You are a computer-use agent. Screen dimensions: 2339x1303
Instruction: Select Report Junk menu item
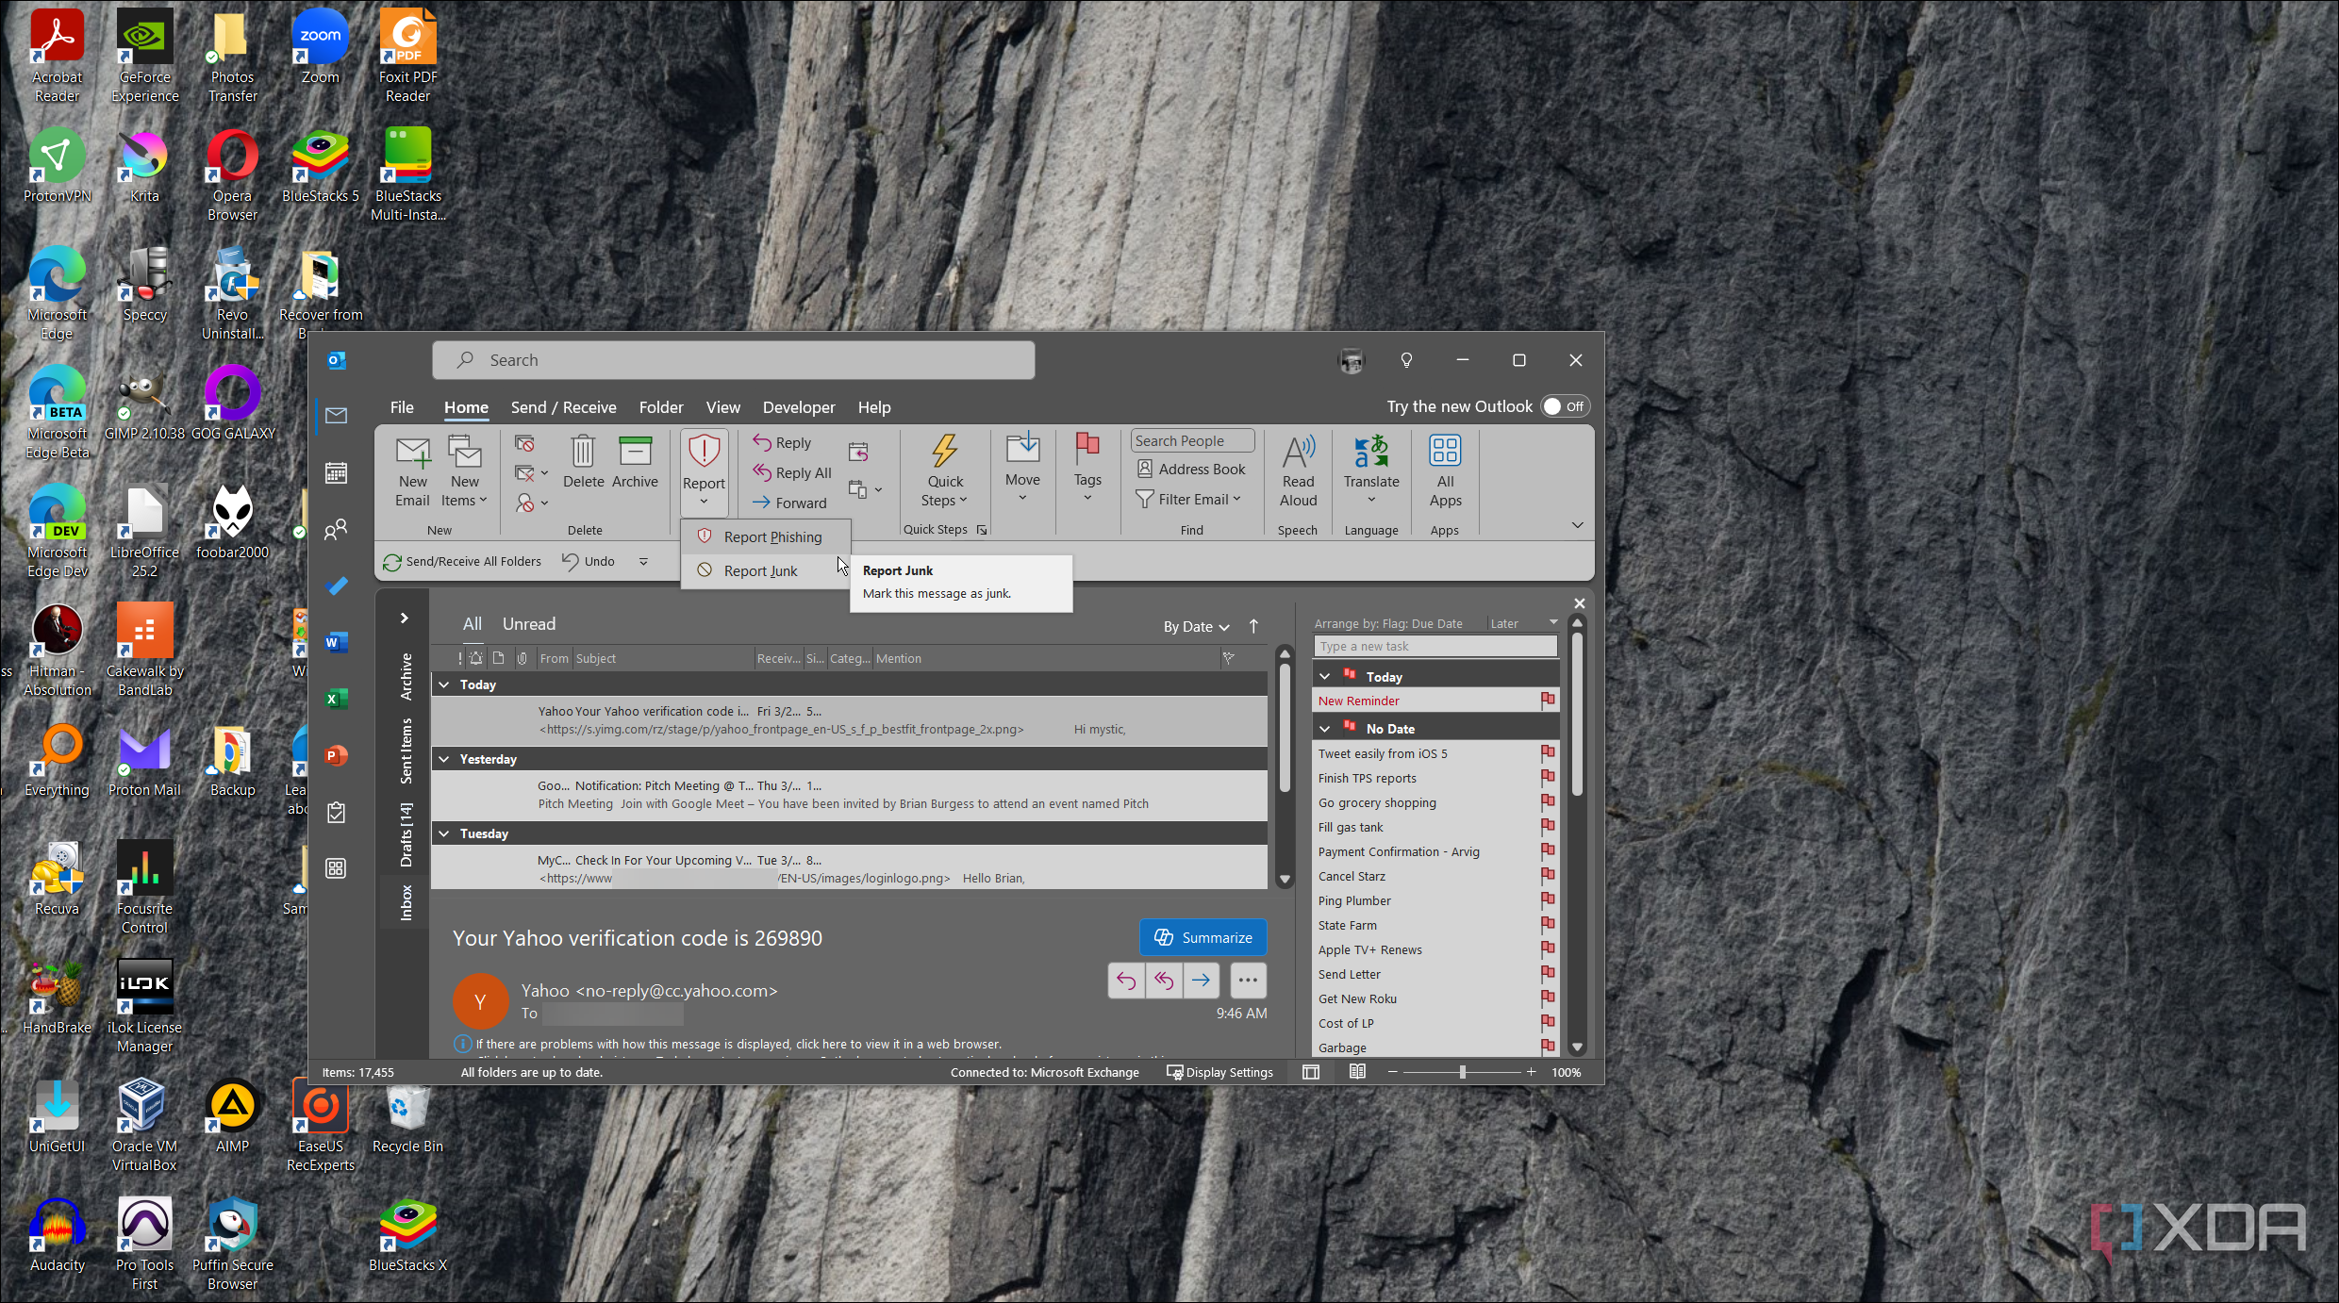click(x=765, y=570)
